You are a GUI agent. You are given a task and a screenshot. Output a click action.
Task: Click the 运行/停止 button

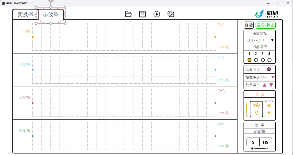(266, 25)
